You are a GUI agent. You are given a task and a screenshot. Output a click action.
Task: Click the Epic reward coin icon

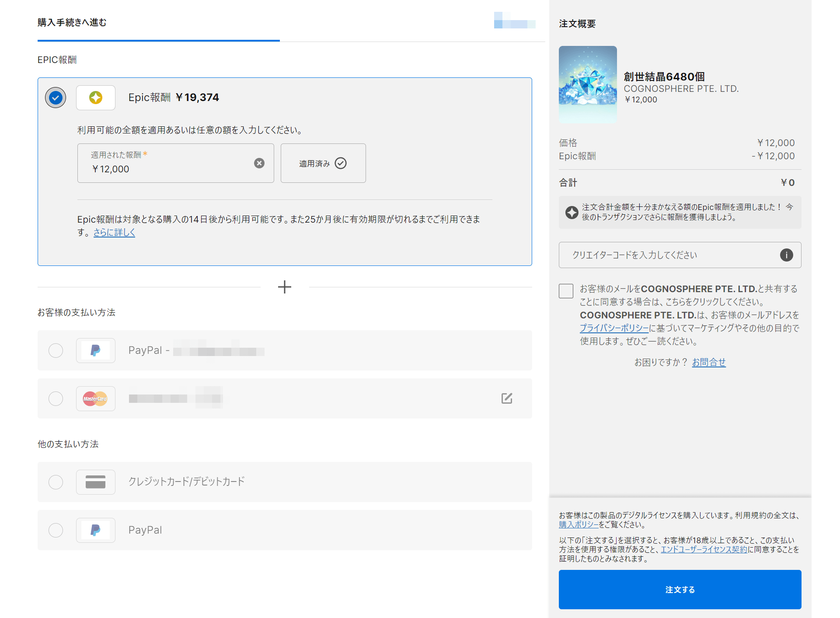tap(96, 98)
